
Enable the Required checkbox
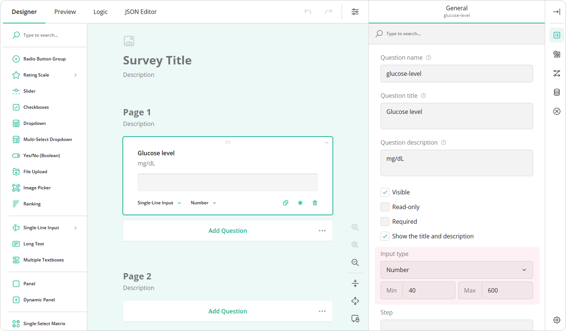click(x=385, y=221)
